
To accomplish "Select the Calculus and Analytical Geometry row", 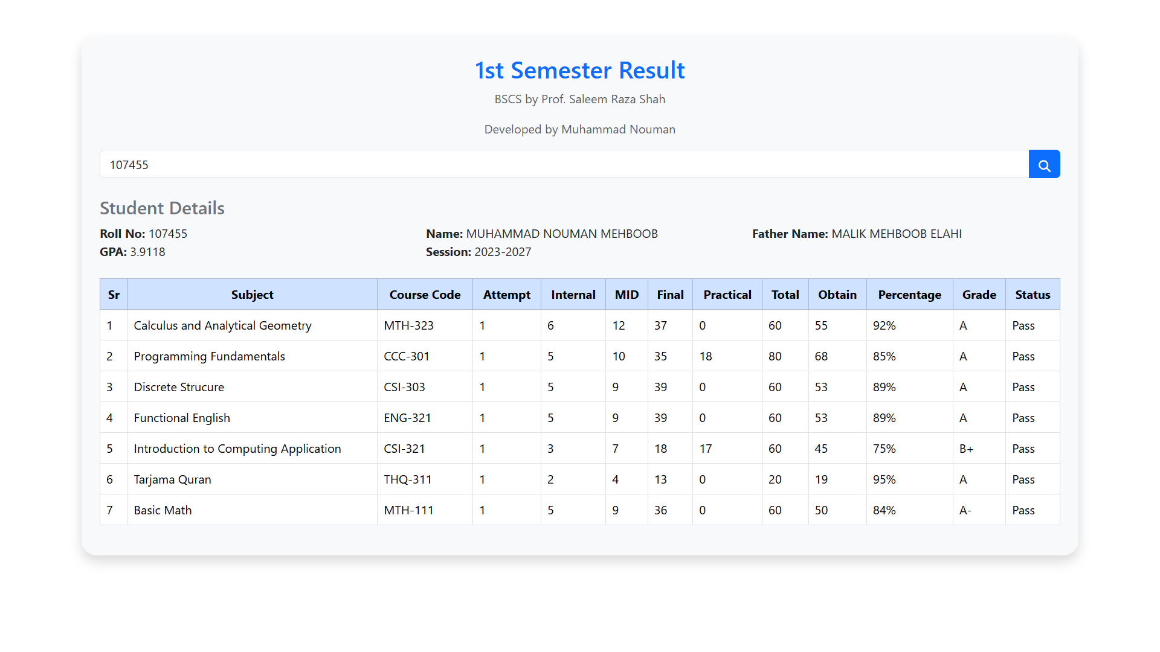I will pyautogui.click(x=222, y=325).
